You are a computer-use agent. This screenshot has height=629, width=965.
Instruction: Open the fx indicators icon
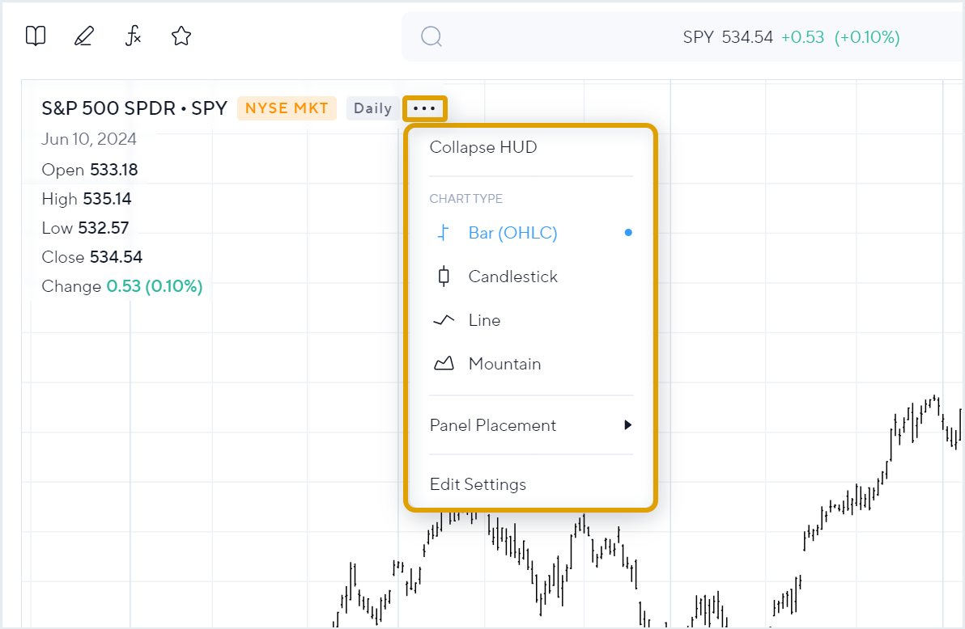pos(133,36)
